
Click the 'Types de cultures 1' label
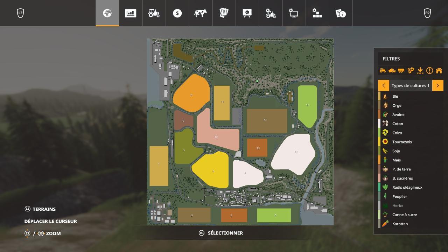411,85
